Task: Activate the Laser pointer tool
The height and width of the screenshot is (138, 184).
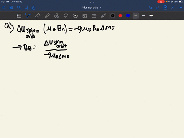Action: 103,16
